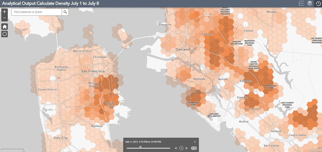The width and height of the screenshot is (322, 152).
Task: Click the Bayview District label
Action: tap(111, 104)
